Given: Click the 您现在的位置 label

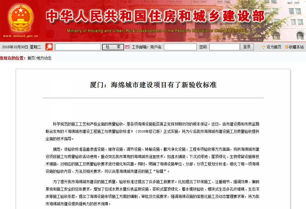Looking at the screenshot, I should 13,58.
